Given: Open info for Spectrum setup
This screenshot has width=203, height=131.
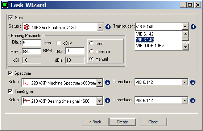Looking at the screenshot, I should pyautogui.click(x=108, y=82).
